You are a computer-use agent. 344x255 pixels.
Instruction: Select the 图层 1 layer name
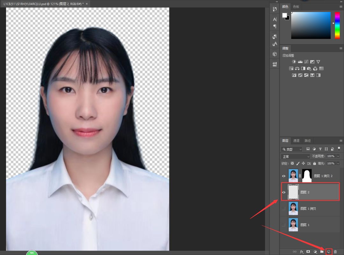pyautogui.click(x=305, y=225)
